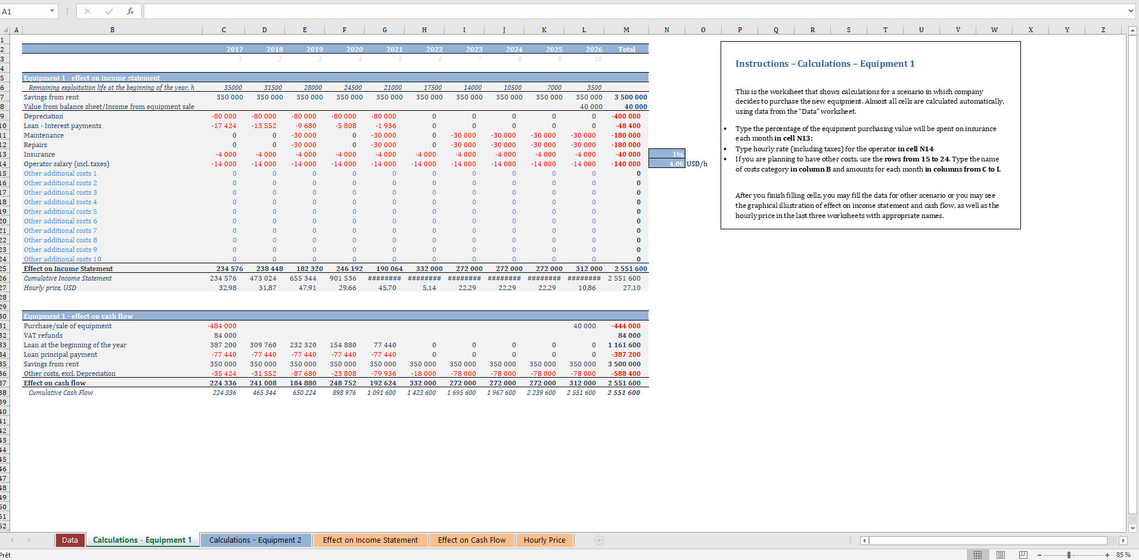Screen dimensions: 1139x560
Task: Select total savings cell 3 500 000 in row 7
Action: tap(626, 97)
